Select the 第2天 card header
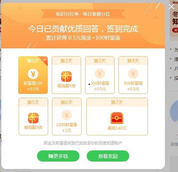Viewport: 178px width, 172px height. (67, 61)
